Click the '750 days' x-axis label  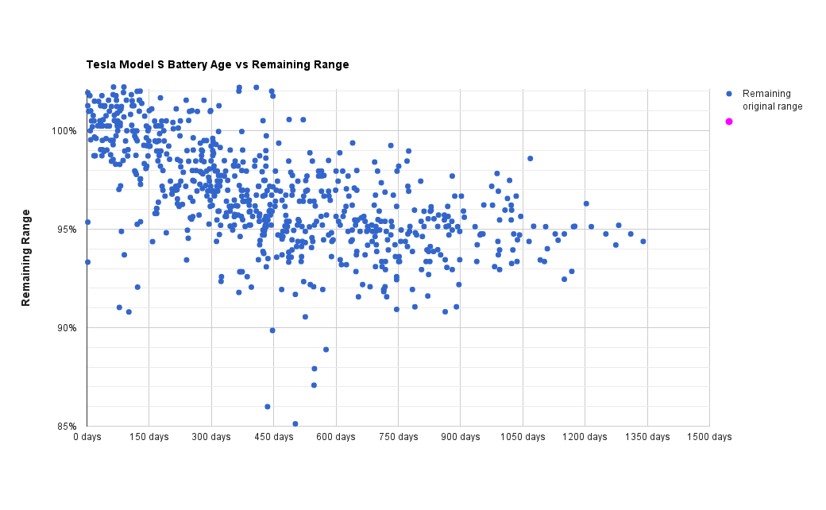pyautogui.click(x=398, y=437)
